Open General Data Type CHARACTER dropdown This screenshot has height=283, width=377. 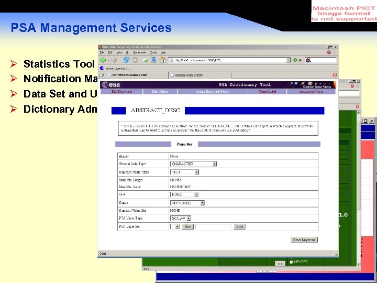click(x=194, y=164)
